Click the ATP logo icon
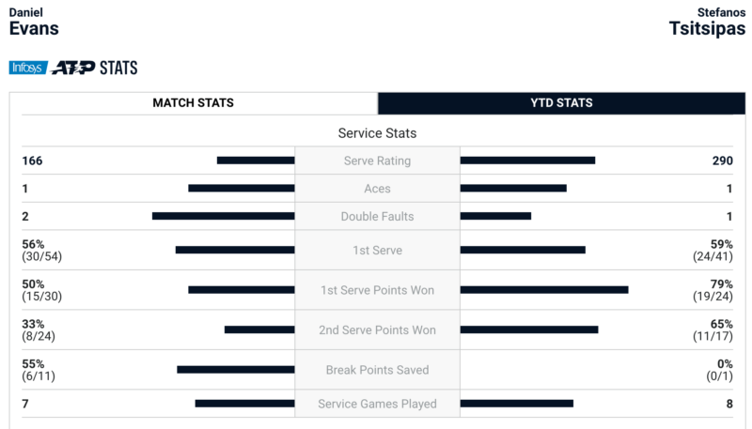This screenshot has width=752, height=429. click(x=73, y=68)
